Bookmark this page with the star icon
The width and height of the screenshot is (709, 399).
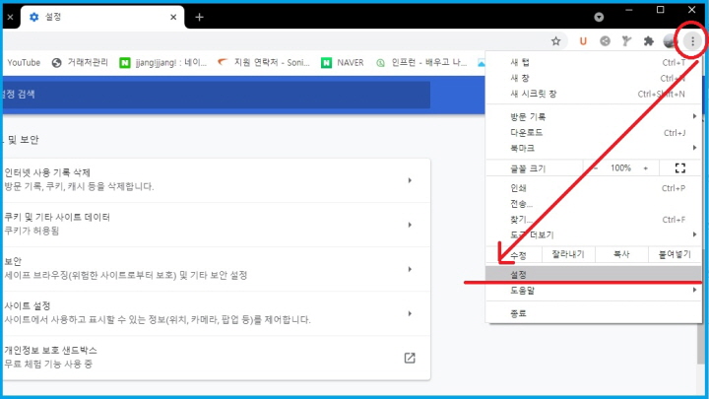point(555,41)
